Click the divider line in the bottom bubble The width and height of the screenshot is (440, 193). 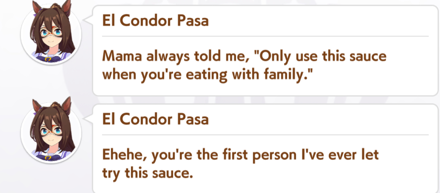tap(265, 135)
